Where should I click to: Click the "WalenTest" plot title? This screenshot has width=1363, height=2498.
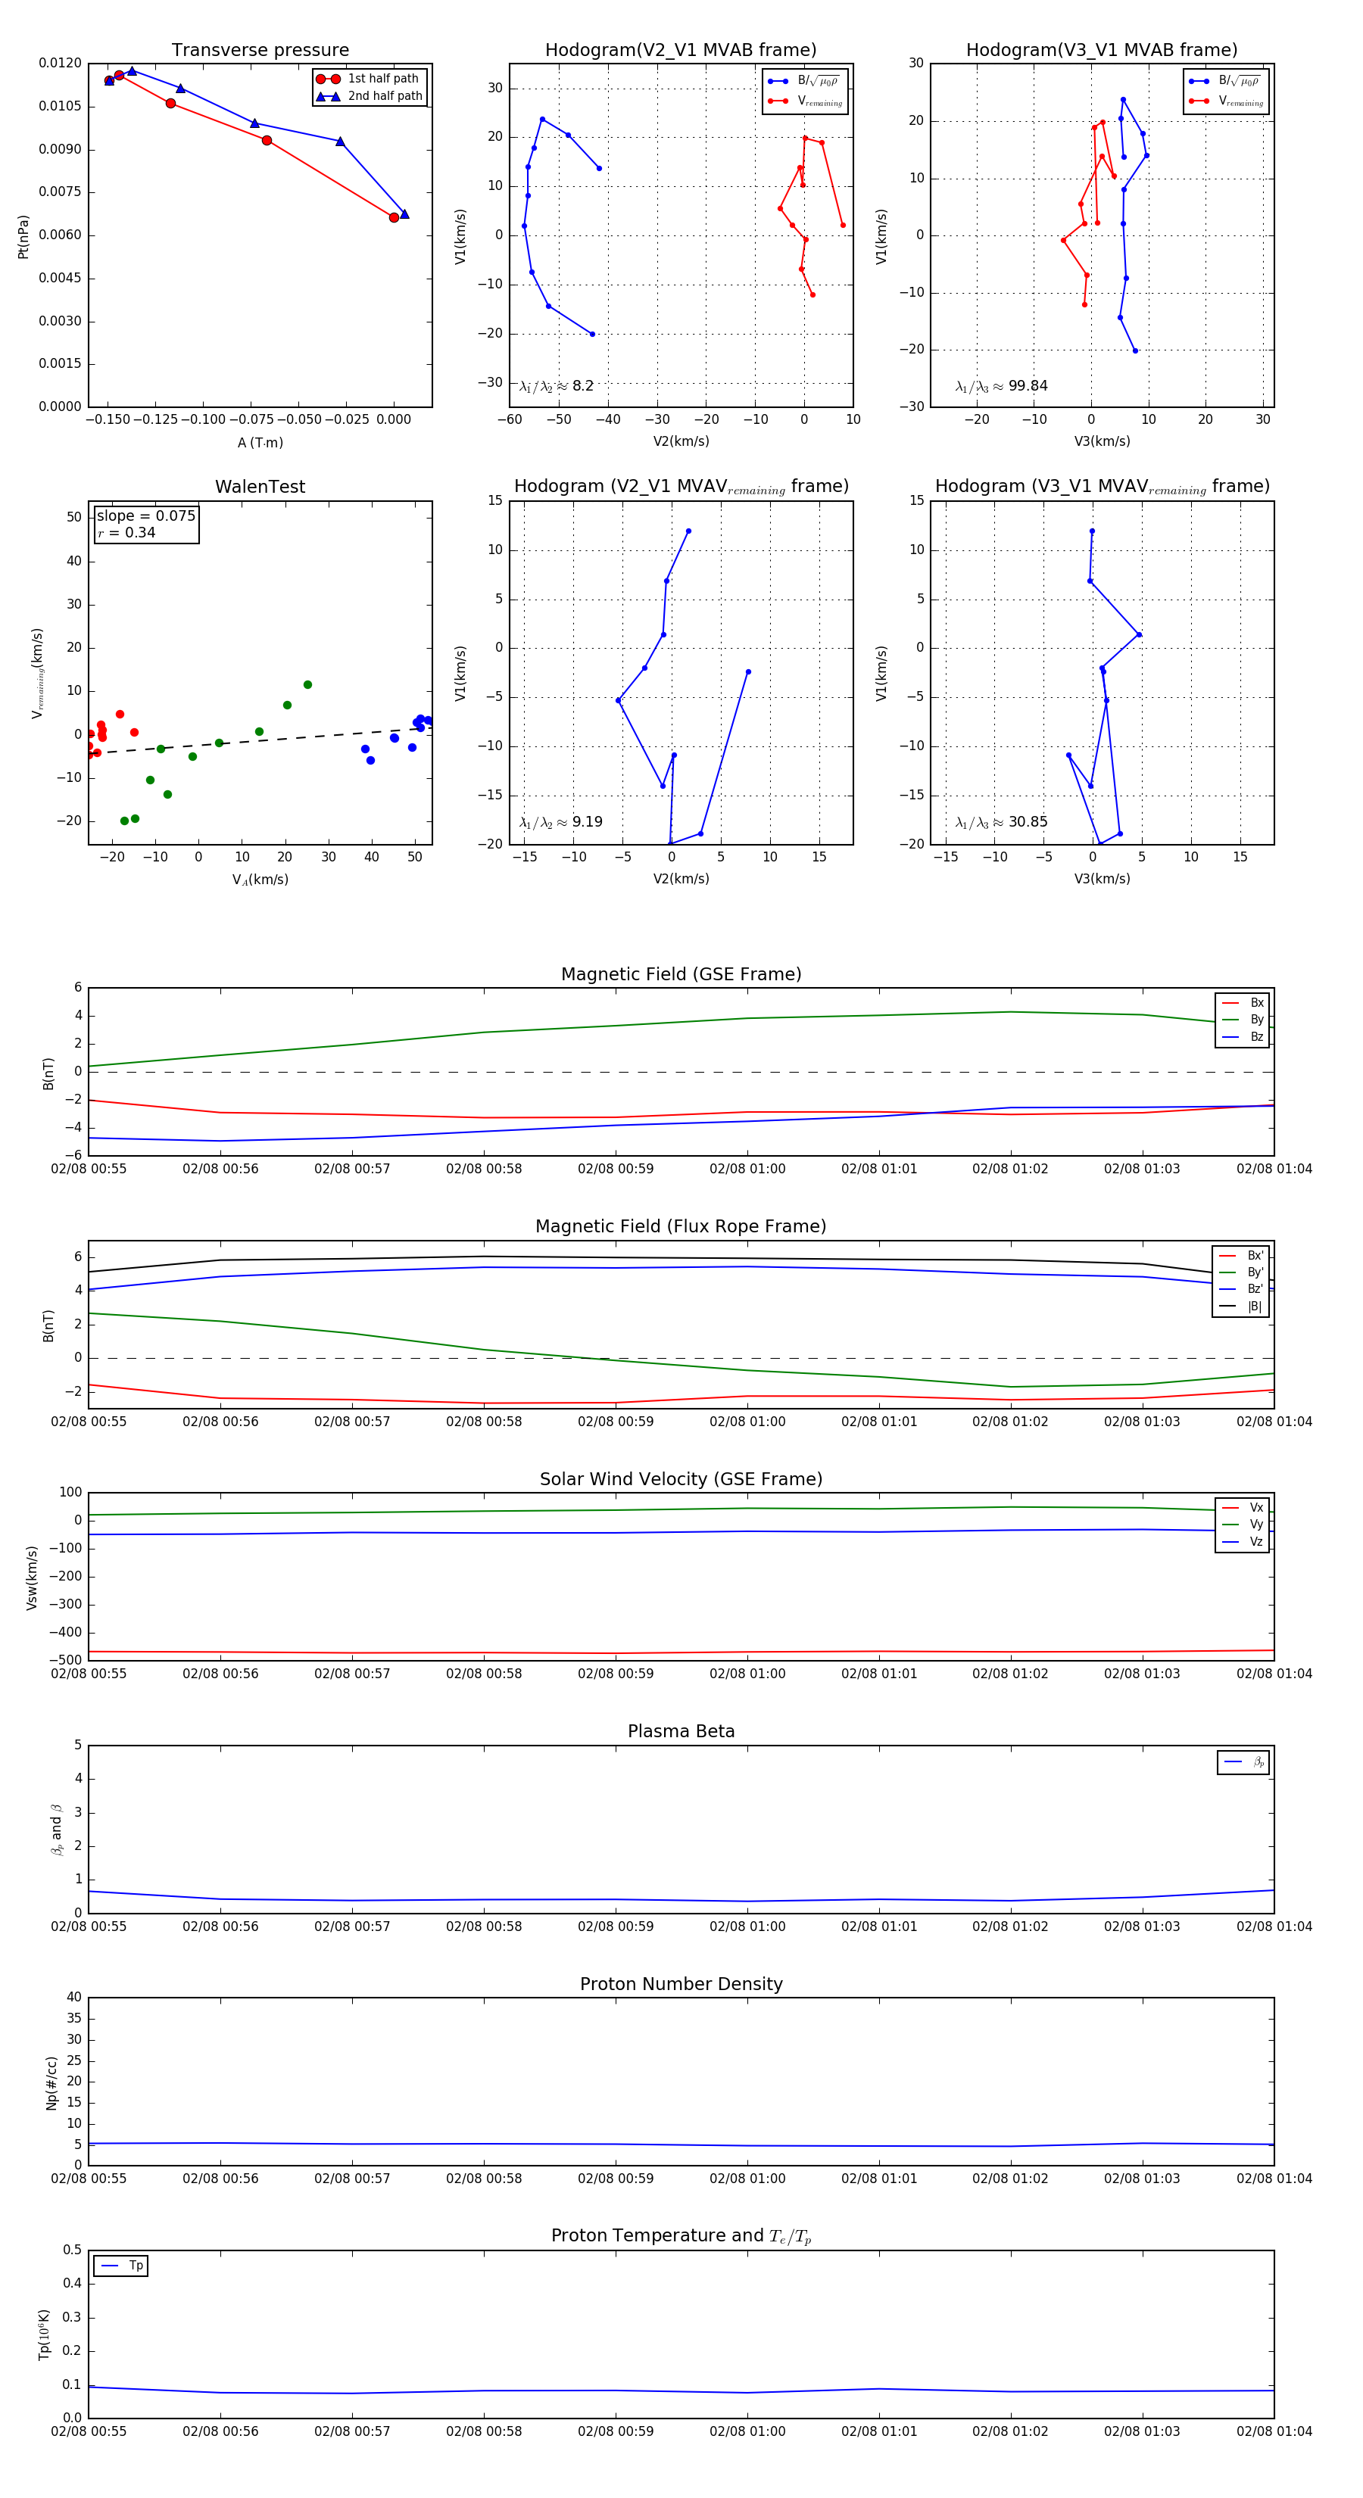260,487
